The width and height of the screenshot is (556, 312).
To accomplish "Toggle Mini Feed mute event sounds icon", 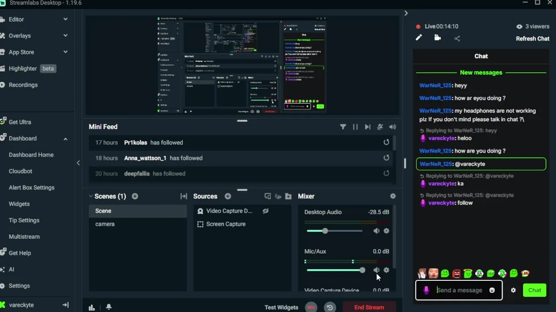I will click(x=380, y=127).
